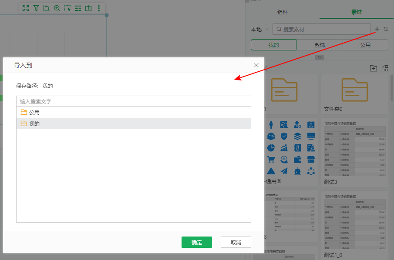Open the 本地 source dropdown
Viewport: 394px width, 260px height.
259,30
